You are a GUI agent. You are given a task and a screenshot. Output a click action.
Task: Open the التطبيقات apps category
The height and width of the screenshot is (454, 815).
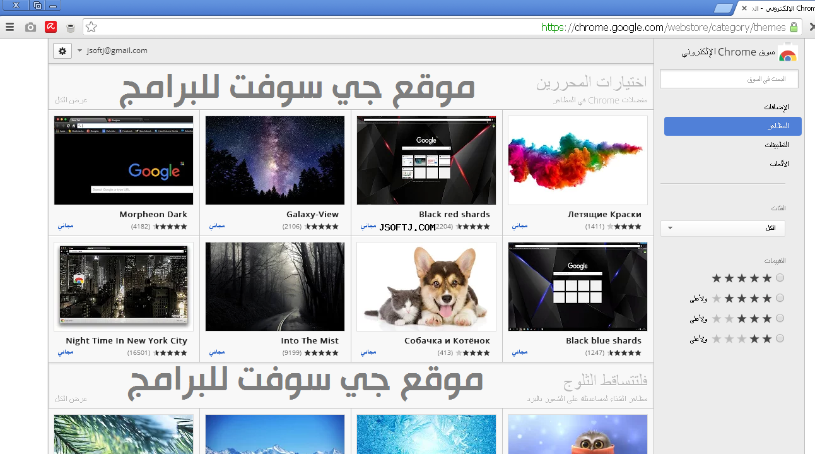click(777, 145)
